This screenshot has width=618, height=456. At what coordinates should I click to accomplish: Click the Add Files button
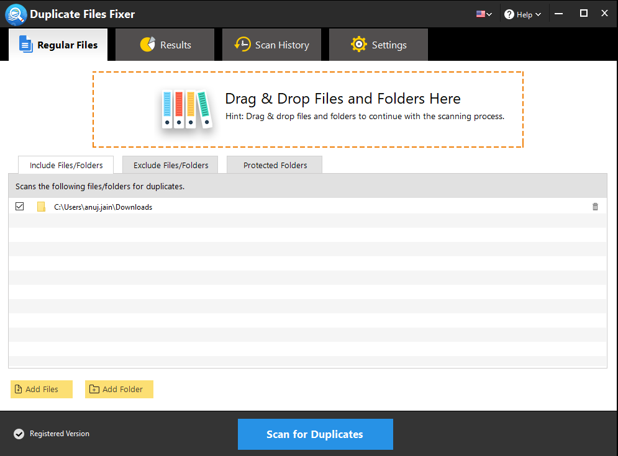tap(42, 389)
